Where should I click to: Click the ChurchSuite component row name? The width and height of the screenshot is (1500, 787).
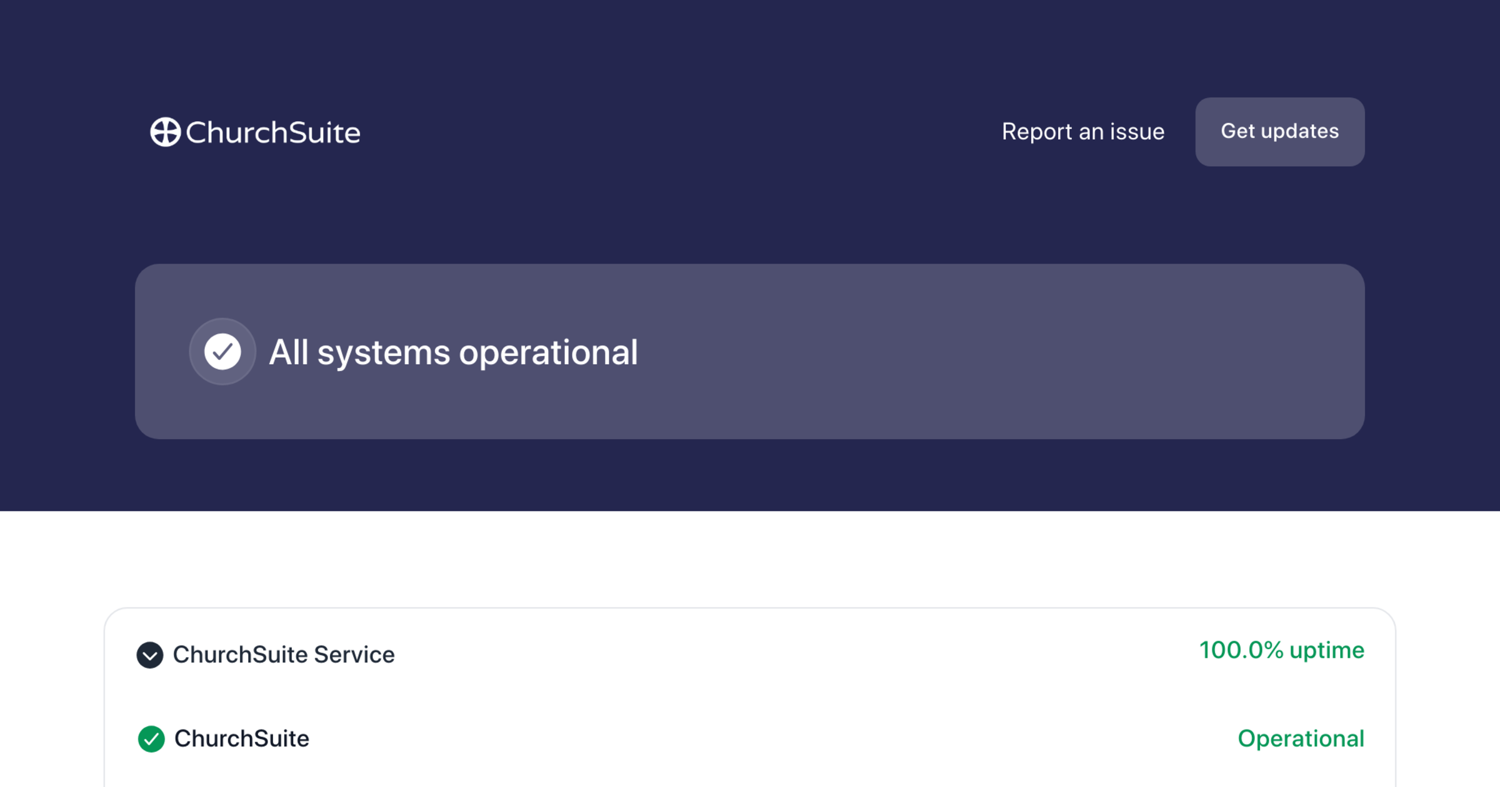[241, 739]
